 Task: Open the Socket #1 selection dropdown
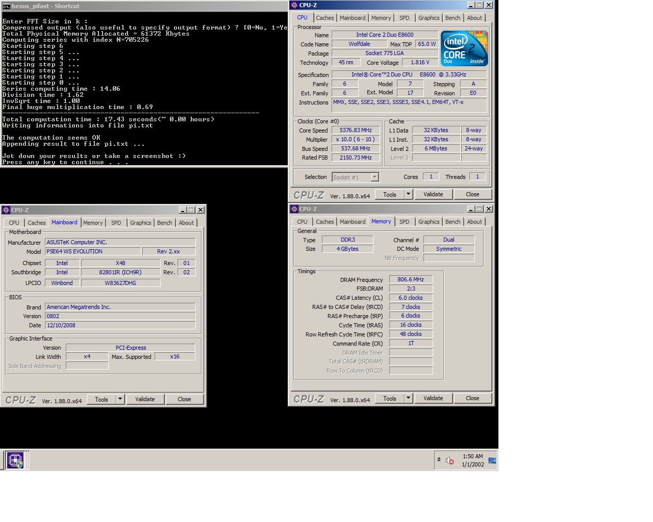coord(375,177)
